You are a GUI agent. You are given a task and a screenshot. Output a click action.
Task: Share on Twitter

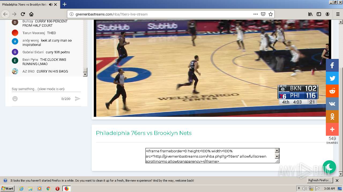tap(332, 78)
